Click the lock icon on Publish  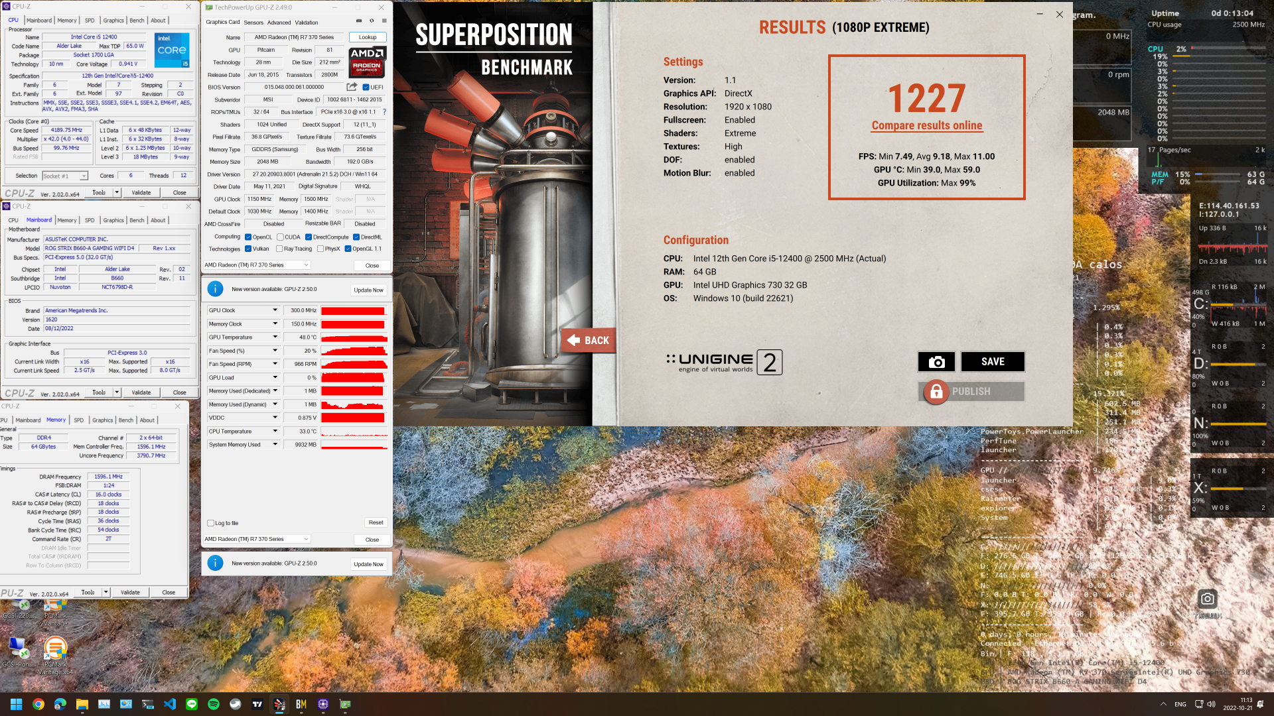pyautogui.click(x=936, y=392)
